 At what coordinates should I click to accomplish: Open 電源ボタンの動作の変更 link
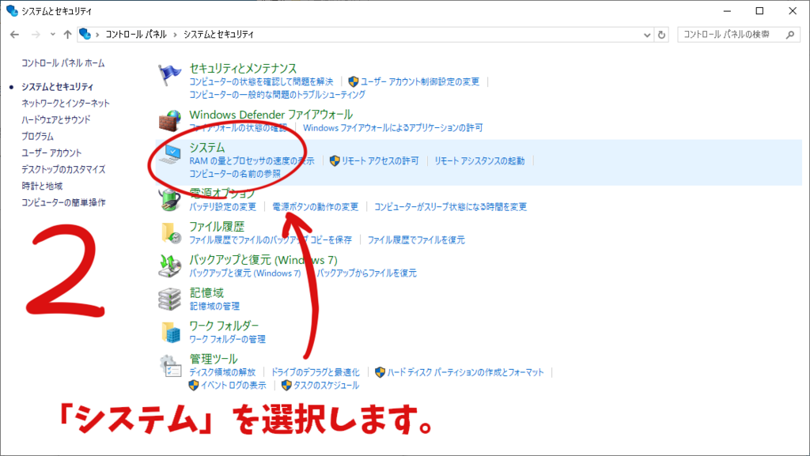(x=316, y=206)
